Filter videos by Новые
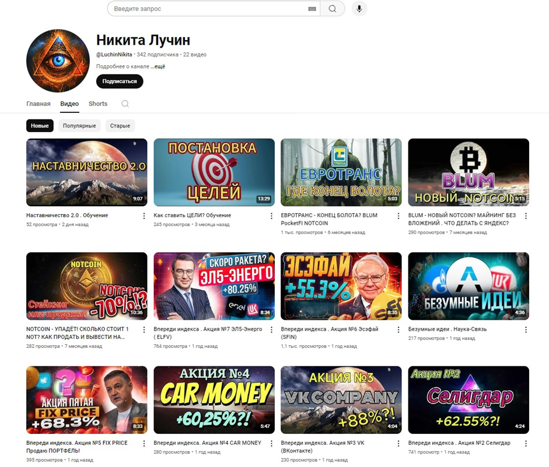549x467 pixels. pos(40,126)
